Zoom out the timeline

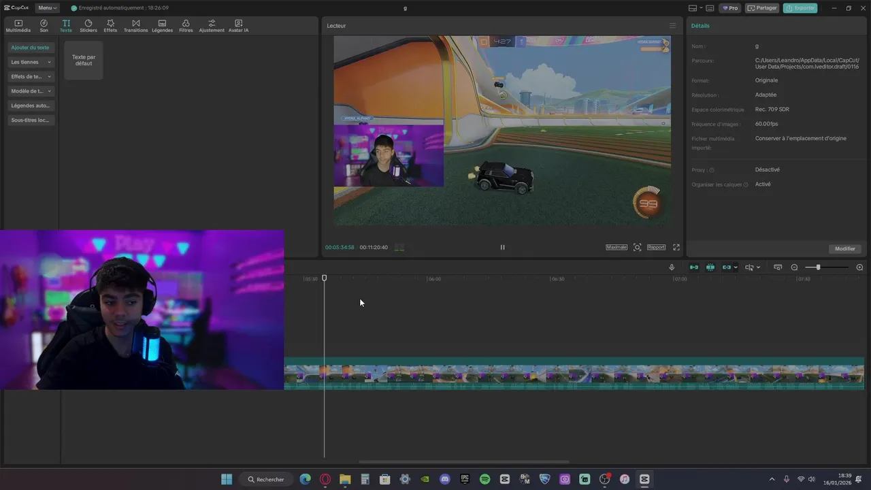tap(794, 267)
